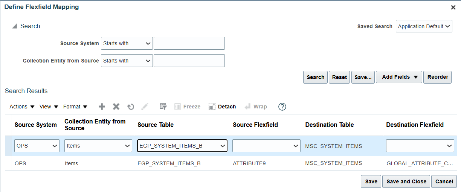Open Source System operator dropdown in Search
Screen dimensions: 461x192
click(127, 43)
